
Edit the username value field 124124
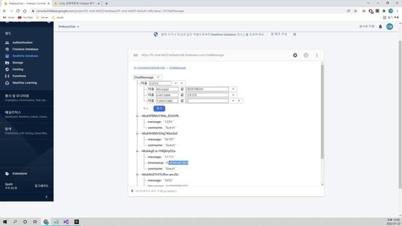[x=207, y=95]
